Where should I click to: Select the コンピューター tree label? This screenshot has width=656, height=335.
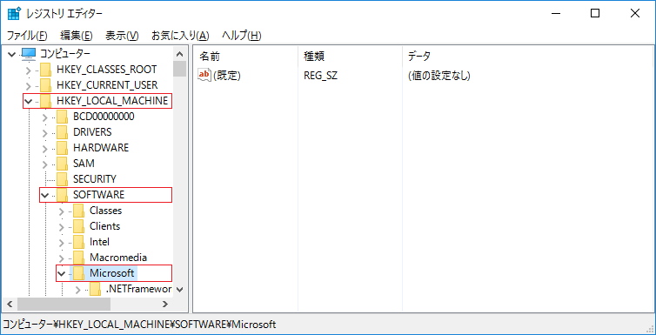click(65, 54)
